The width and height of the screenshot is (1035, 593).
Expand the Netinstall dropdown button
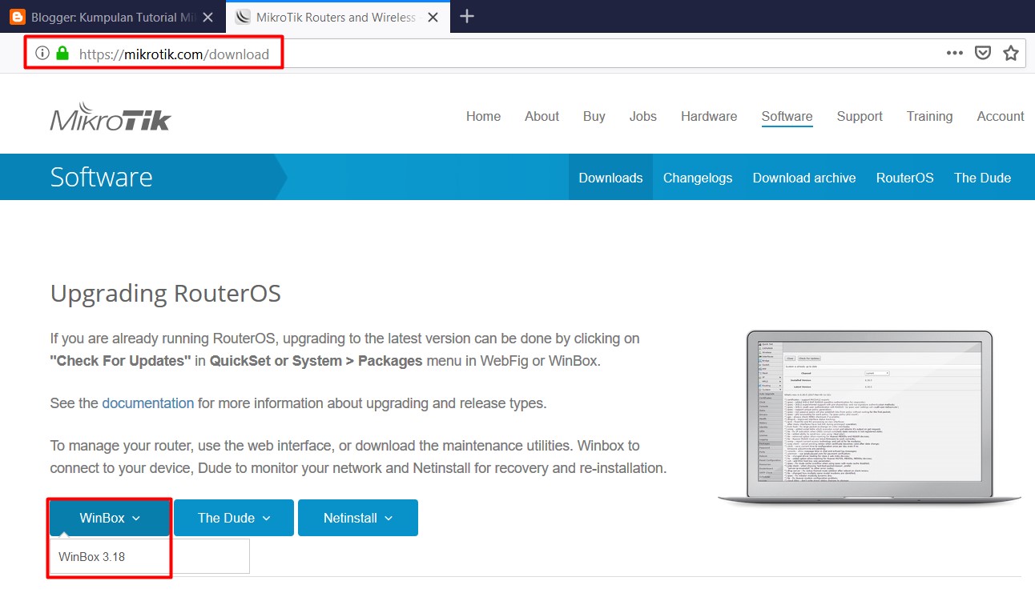[x=358, y=518]
